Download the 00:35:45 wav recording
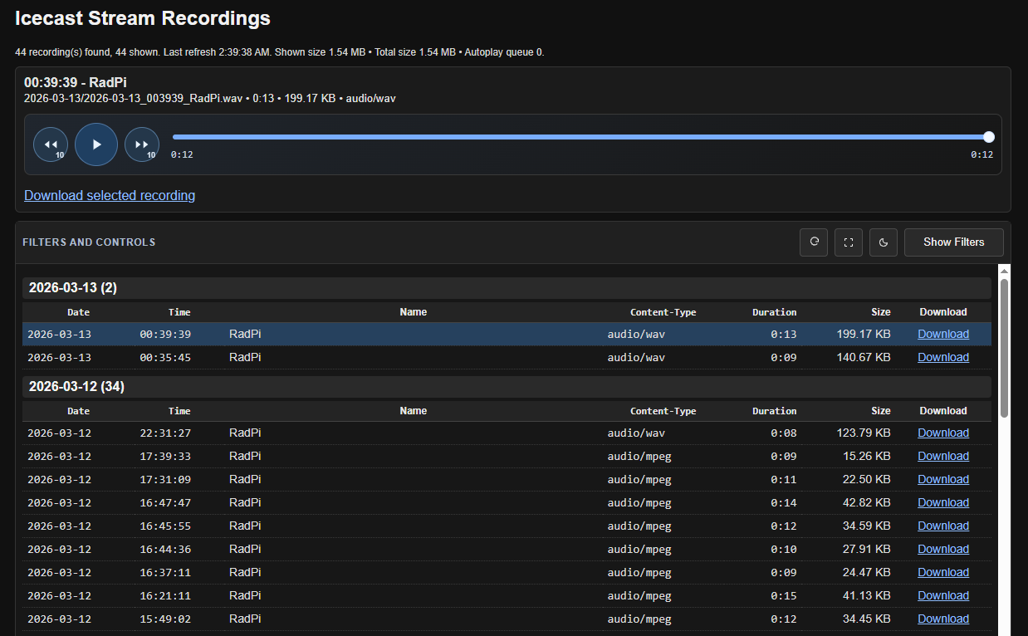 pos(942,358)
